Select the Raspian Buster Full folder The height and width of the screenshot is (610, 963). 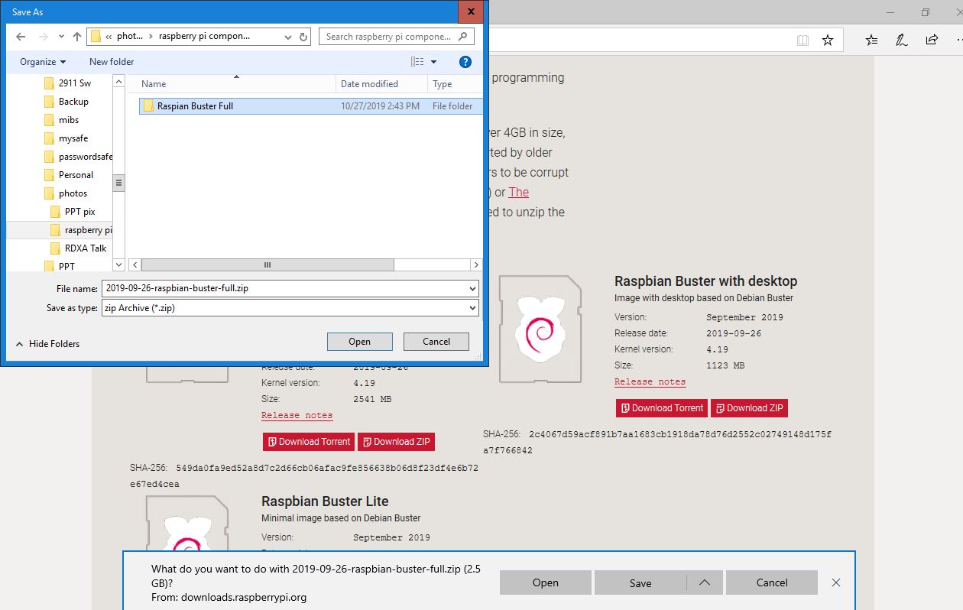click(311, 106)
